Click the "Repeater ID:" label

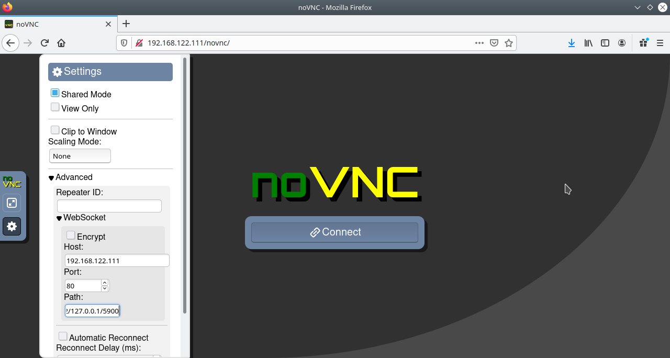coord(80,193)
